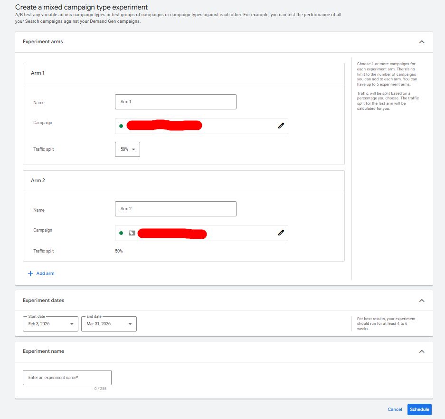Click the Experiment dates section heading
Screen dimensions: 445x419
[x=44, y=301]
